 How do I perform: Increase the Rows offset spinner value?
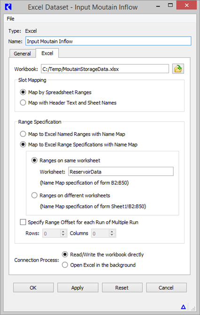pyautogui.click(x=63, y=231)
